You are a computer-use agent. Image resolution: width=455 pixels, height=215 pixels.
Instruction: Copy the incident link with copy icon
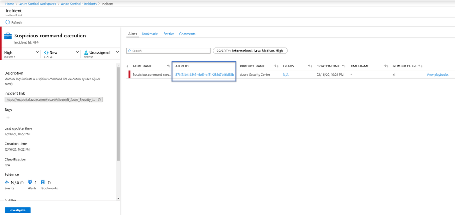99,99
